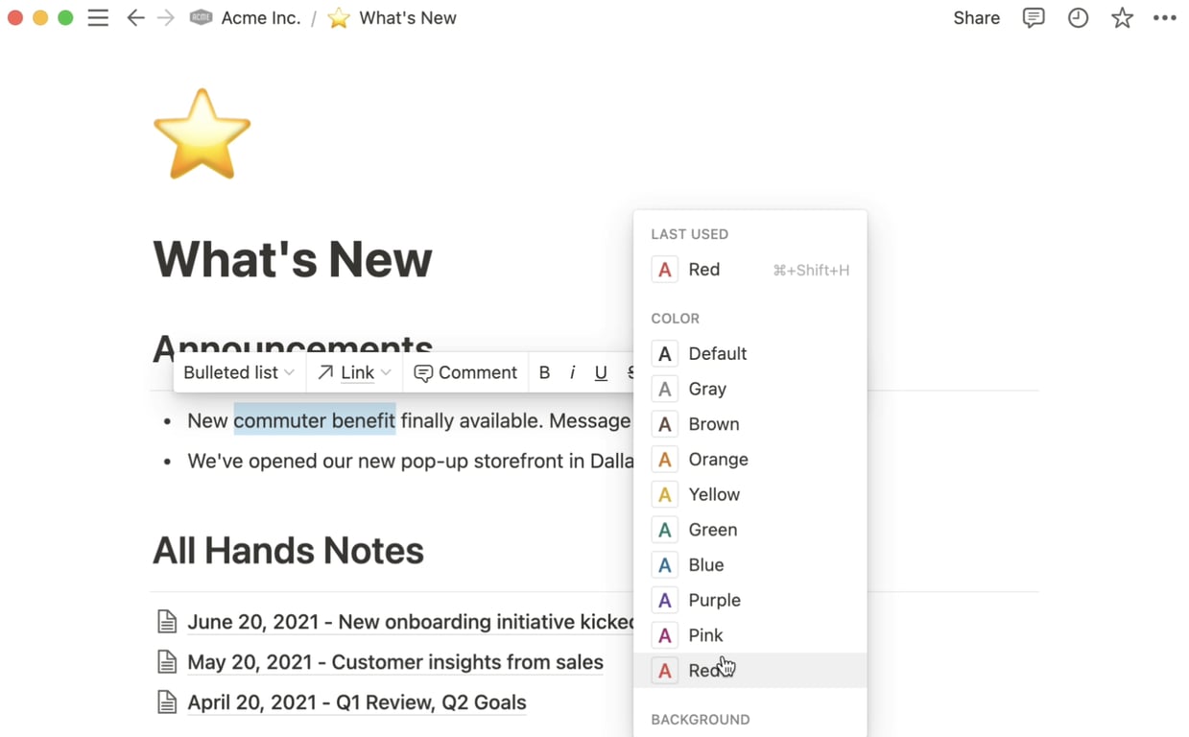Open June 20, 2021 onboarding notes page
1189x737 pixels.
(410, 622)
